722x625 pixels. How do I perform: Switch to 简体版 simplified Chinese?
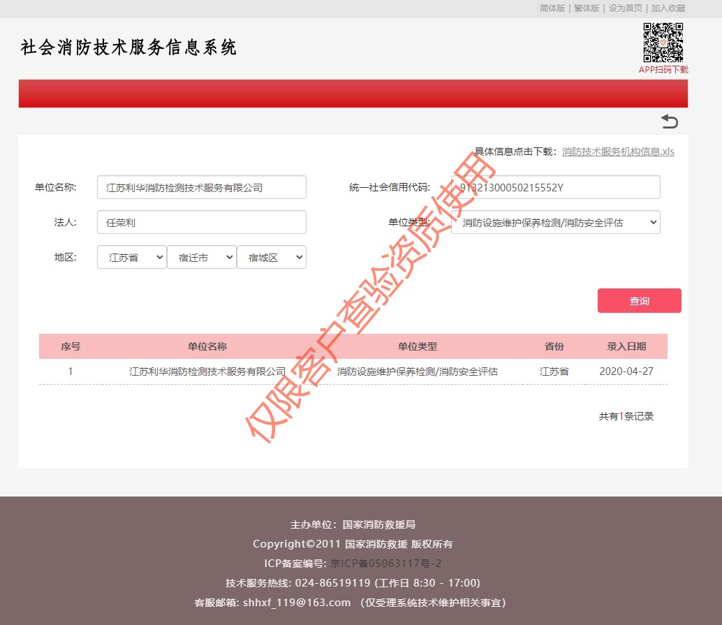tap(552, 8)
